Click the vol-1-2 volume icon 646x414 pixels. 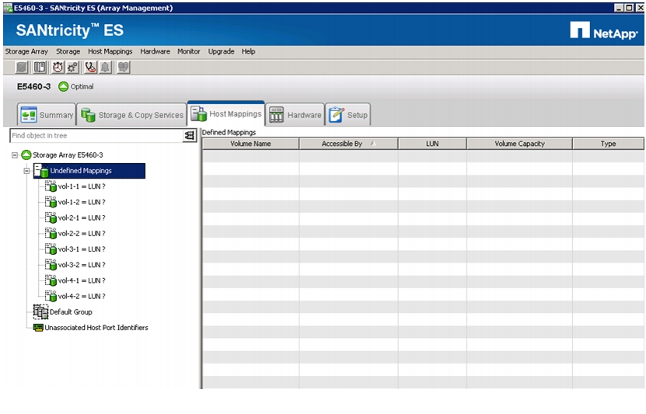click(x=51, y=202)
